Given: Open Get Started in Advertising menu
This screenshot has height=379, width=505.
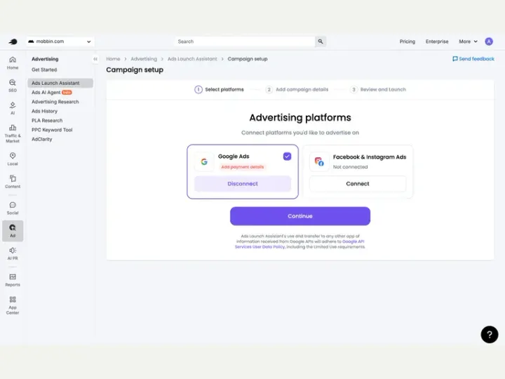Looking at the screenshot, I should (44, 69).
